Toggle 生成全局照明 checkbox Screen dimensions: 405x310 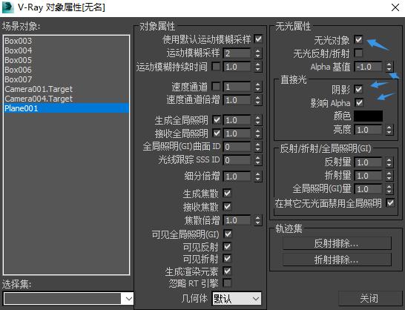click(217, 119)
